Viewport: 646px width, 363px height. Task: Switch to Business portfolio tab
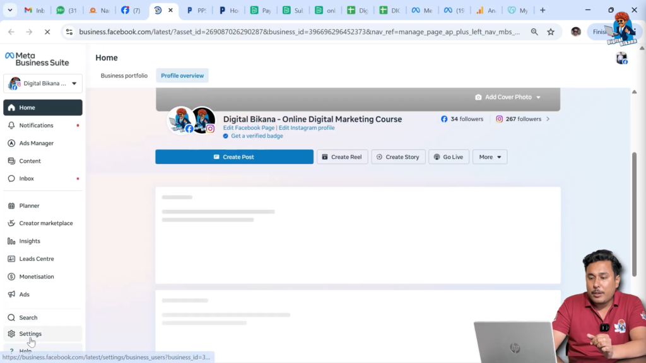(124, 76)
